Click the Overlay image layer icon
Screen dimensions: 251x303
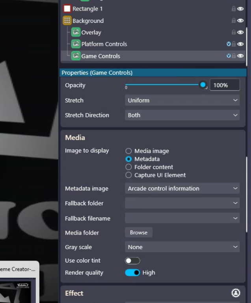coord(76,32)
